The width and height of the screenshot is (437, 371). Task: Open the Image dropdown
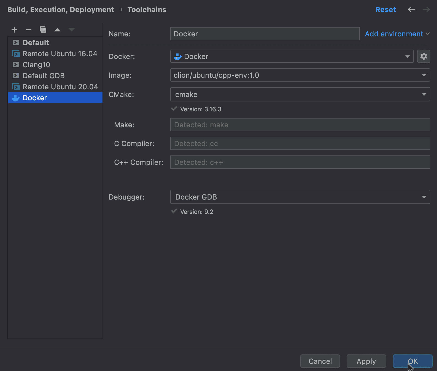(300, 75)
